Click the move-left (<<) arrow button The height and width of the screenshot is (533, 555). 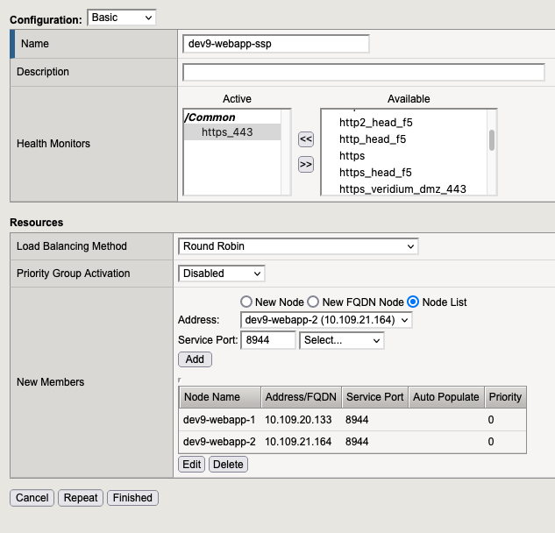click(306, 139)
